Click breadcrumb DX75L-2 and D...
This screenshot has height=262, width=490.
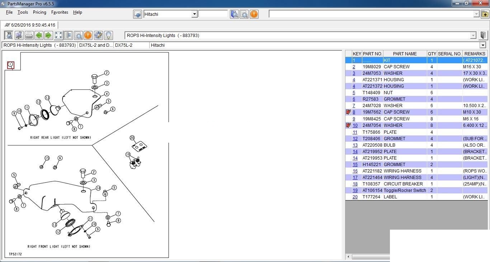[x=95, y=45]
